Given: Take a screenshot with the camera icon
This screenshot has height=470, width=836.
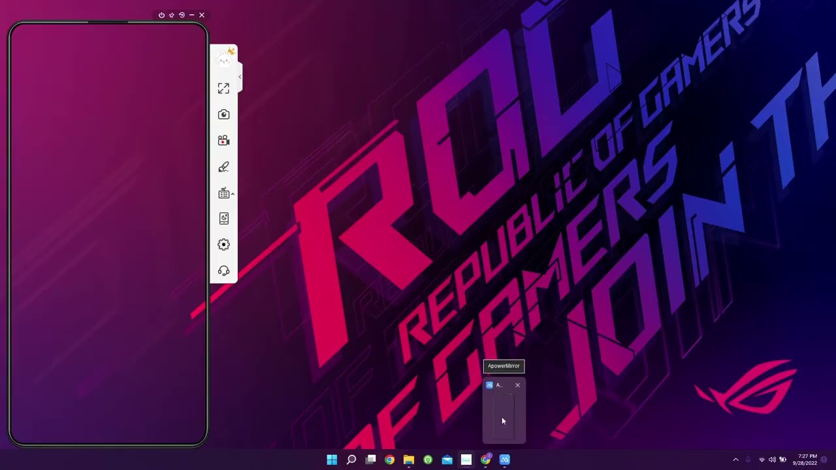Looking at the screenshot, I should (x=223, y=114).
